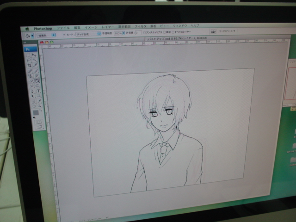Select the Lasso tool
Viewport: 296px width, 222px height.
[x=29, y=60]
